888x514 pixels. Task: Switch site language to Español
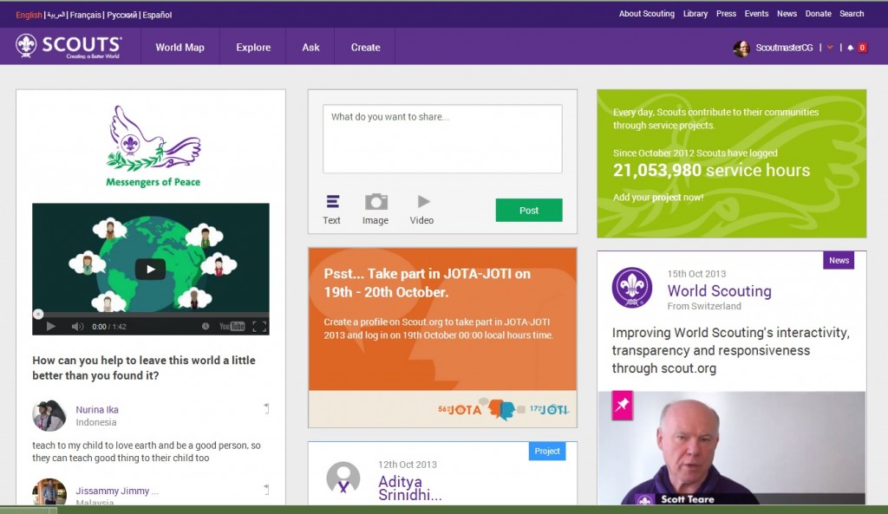pos(157,15)
